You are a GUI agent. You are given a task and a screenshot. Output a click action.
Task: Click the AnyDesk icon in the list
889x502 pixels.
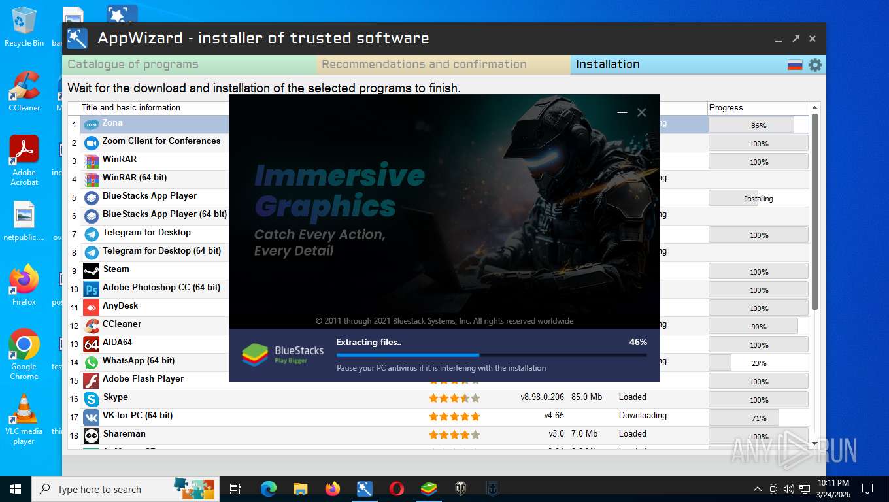click(x=92, y=307)
